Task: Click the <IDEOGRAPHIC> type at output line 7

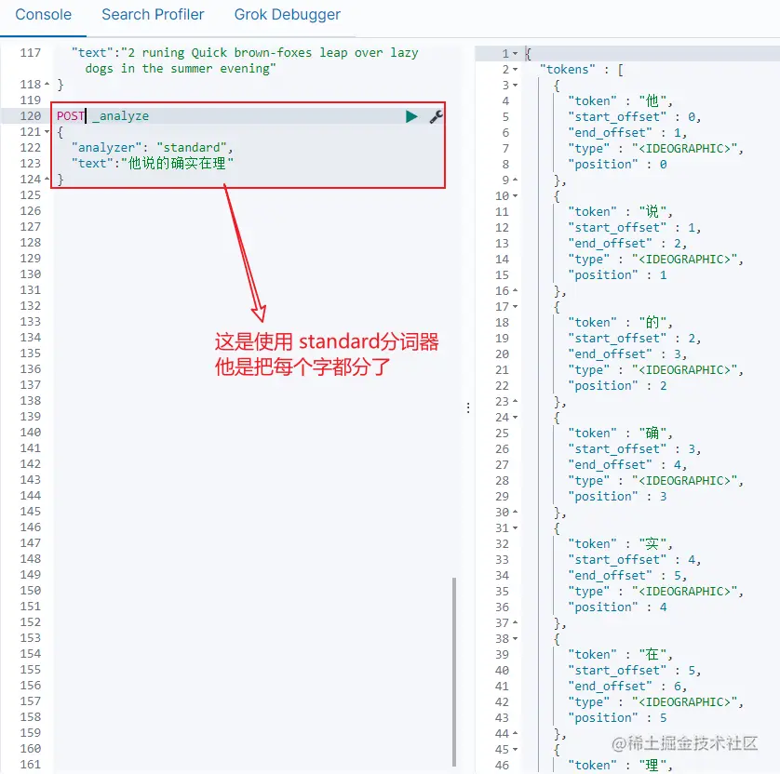Action: pyautogui.click(x=684, y=149)
